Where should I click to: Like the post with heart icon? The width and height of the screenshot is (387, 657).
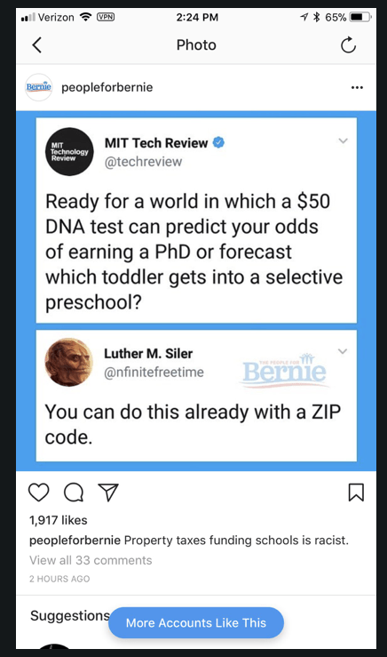pos(39,493)
